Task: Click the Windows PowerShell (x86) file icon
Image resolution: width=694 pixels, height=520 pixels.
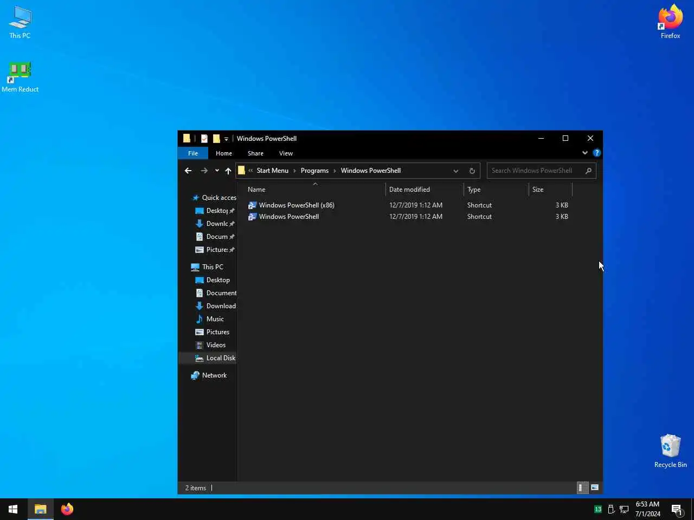Action: (252, 205)
